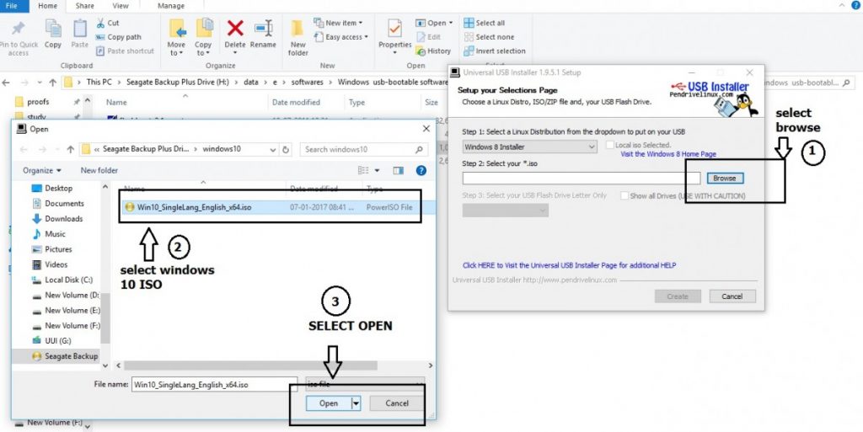Click the Browse button for ISO

click(724, 178)
